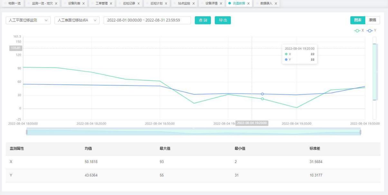Click the 导出 export button
Screen dimensions: 388x195
pos(223,21)
